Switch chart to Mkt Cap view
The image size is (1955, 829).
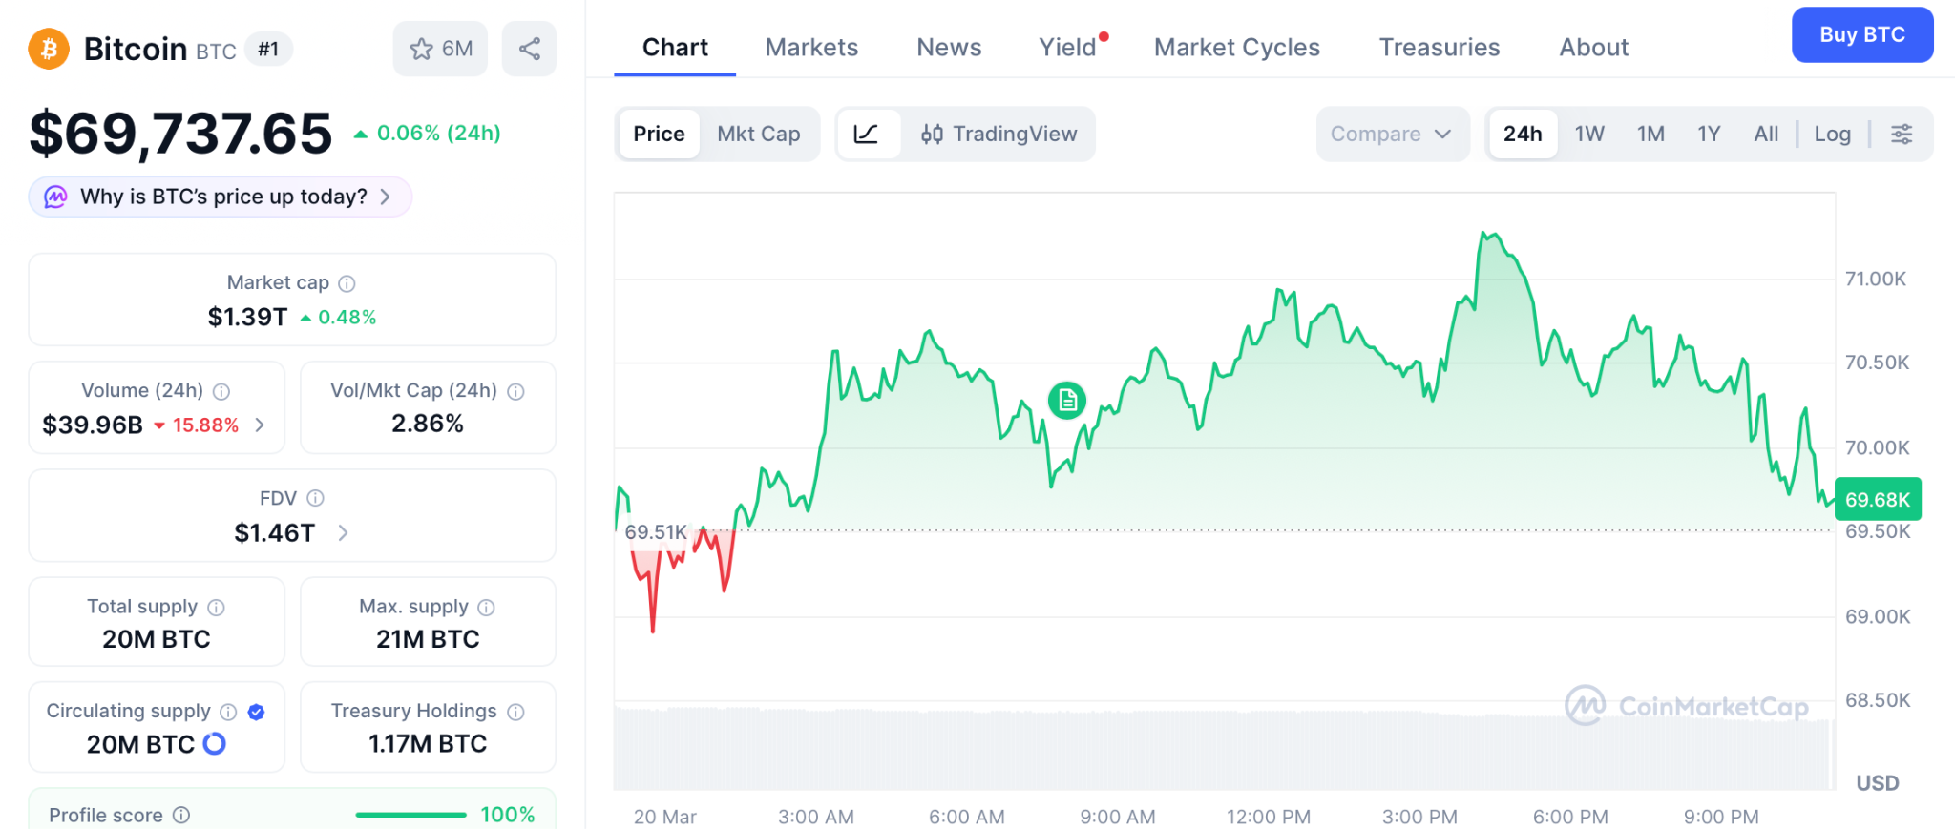[x=758, y=134]
